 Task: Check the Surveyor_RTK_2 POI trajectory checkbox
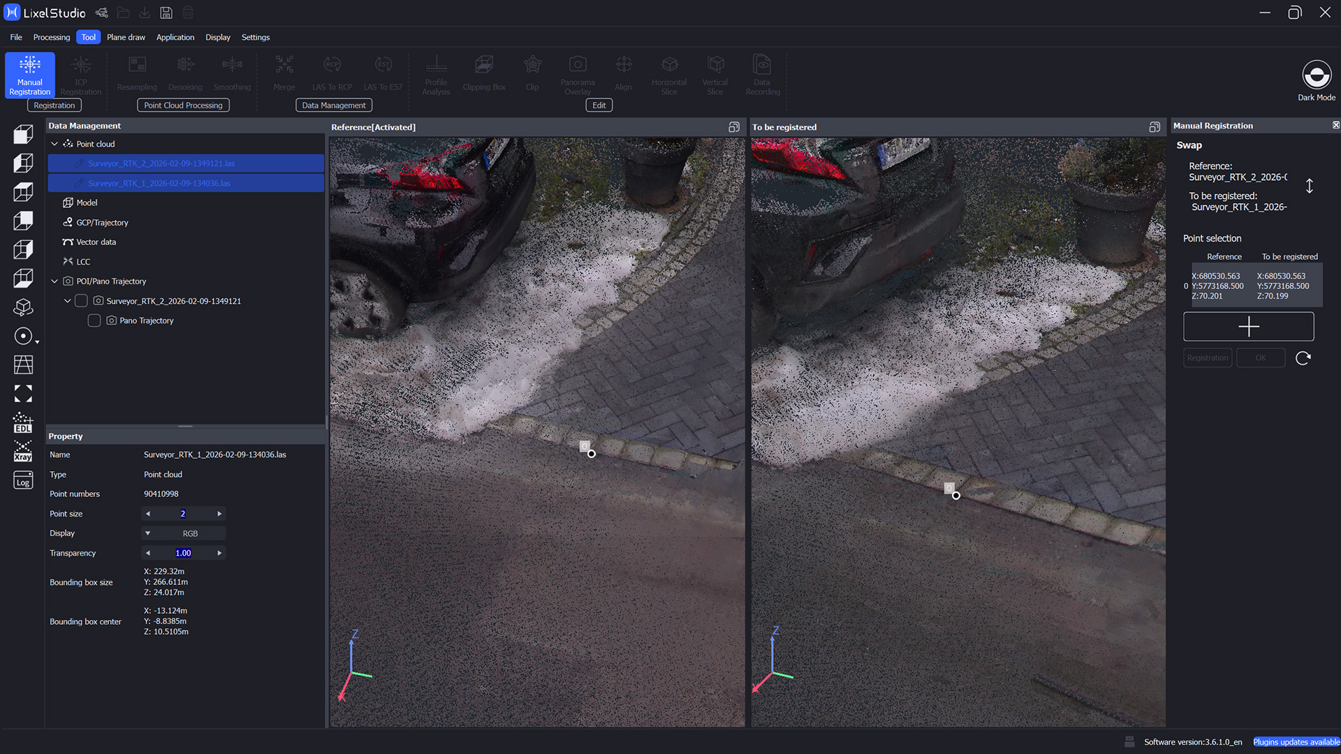tap(81, 301)
